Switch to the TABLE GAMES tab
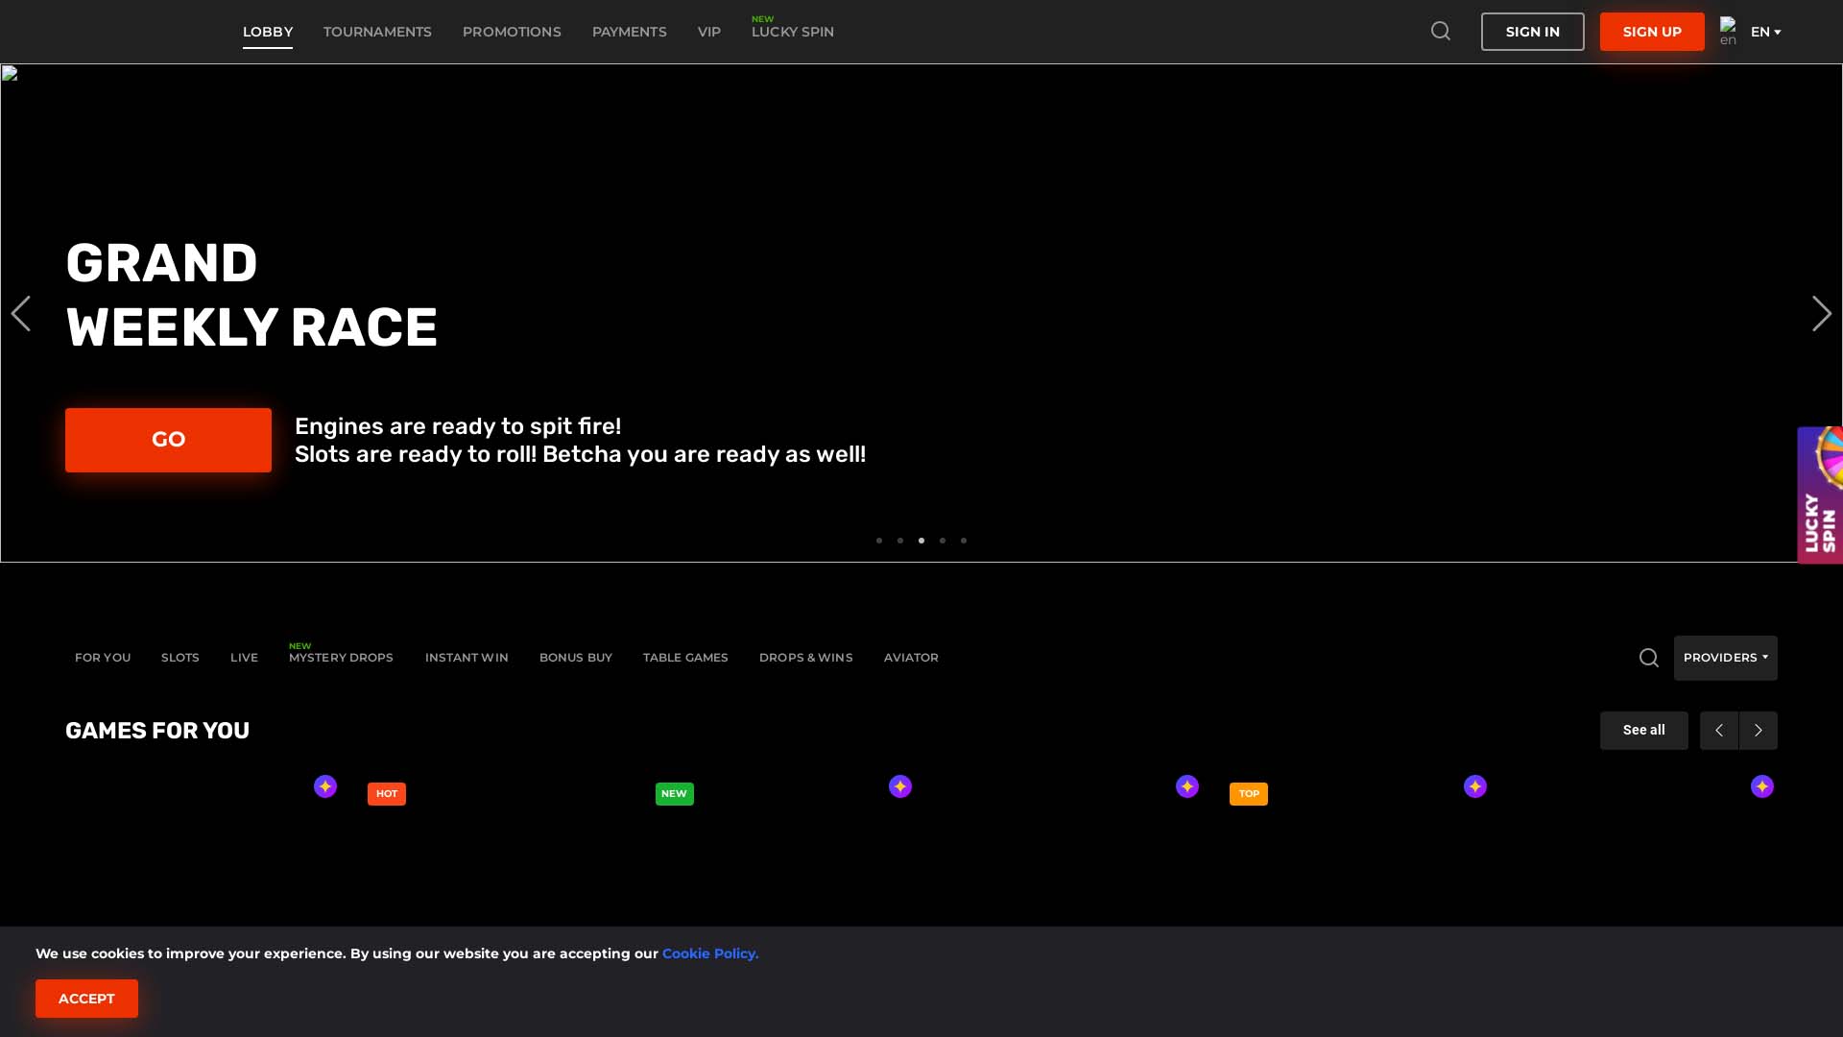 [685, 658]
